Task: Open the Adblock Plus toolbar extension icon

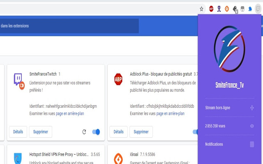Action: [211, 9]
